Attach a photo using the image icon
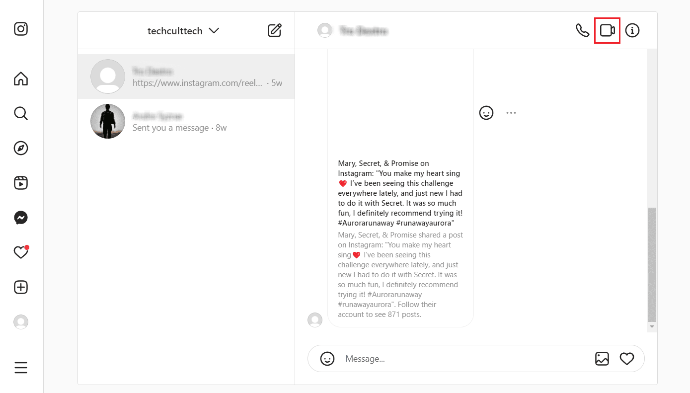The width and height of the screenshot is (690, 393). [602, 359]
